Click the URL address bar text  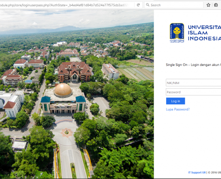click(64, 5)
